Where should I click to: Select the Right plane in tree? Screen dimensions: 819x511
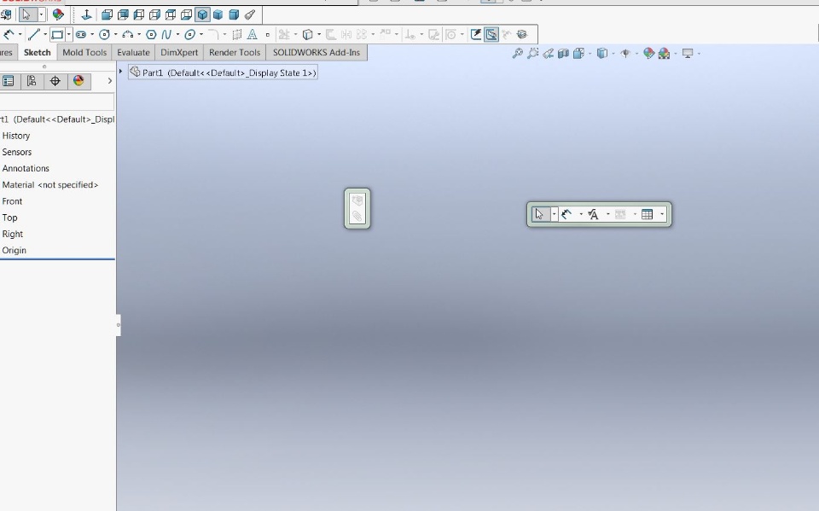coord(13,234)
